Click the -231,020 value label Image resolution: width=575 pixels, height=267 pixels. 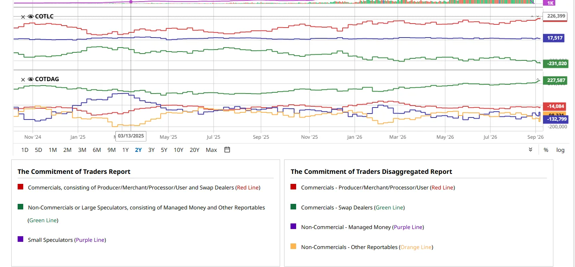point(556,64)
